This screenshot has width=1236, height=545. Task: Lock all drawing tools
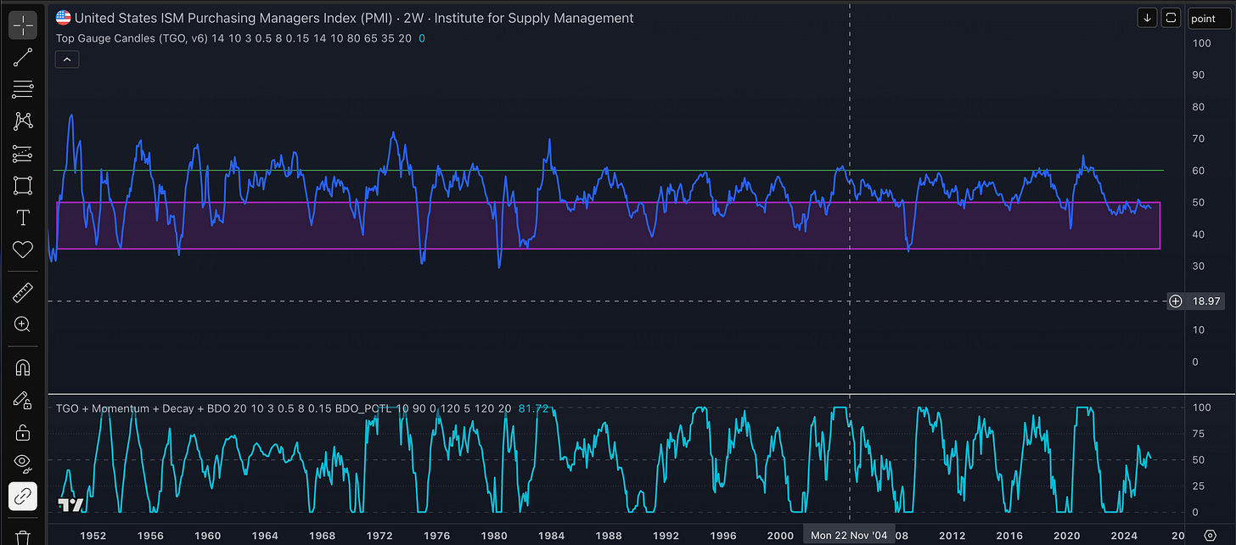click(23, 432)
